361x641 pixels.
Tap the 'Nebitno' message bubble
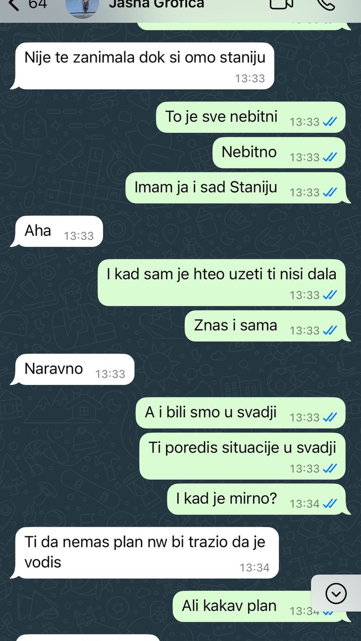coord(279,153)
